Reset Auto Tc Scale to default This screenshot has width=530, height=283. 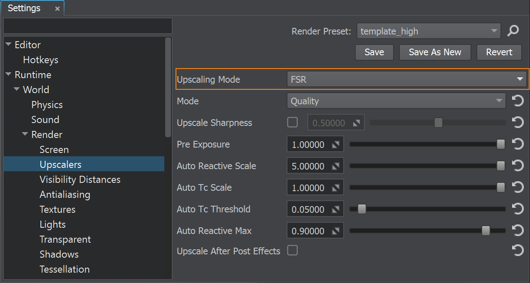[517, 187]
